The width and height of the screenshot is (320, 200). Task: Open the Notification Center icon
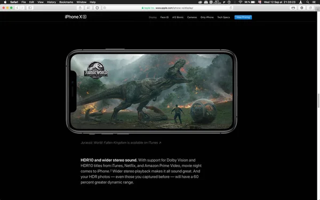[314, 2]
